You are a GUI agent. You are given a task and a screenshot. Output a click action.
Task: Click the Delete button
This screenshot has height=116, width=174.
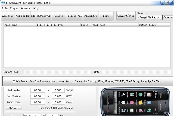[59, 16]
